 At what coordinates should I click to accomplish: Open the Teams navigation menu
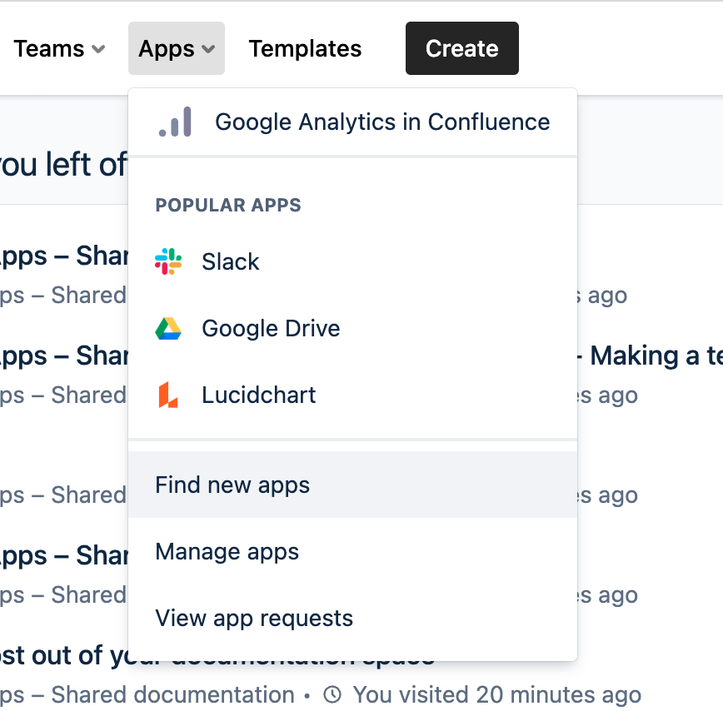[x=49, y=48]
